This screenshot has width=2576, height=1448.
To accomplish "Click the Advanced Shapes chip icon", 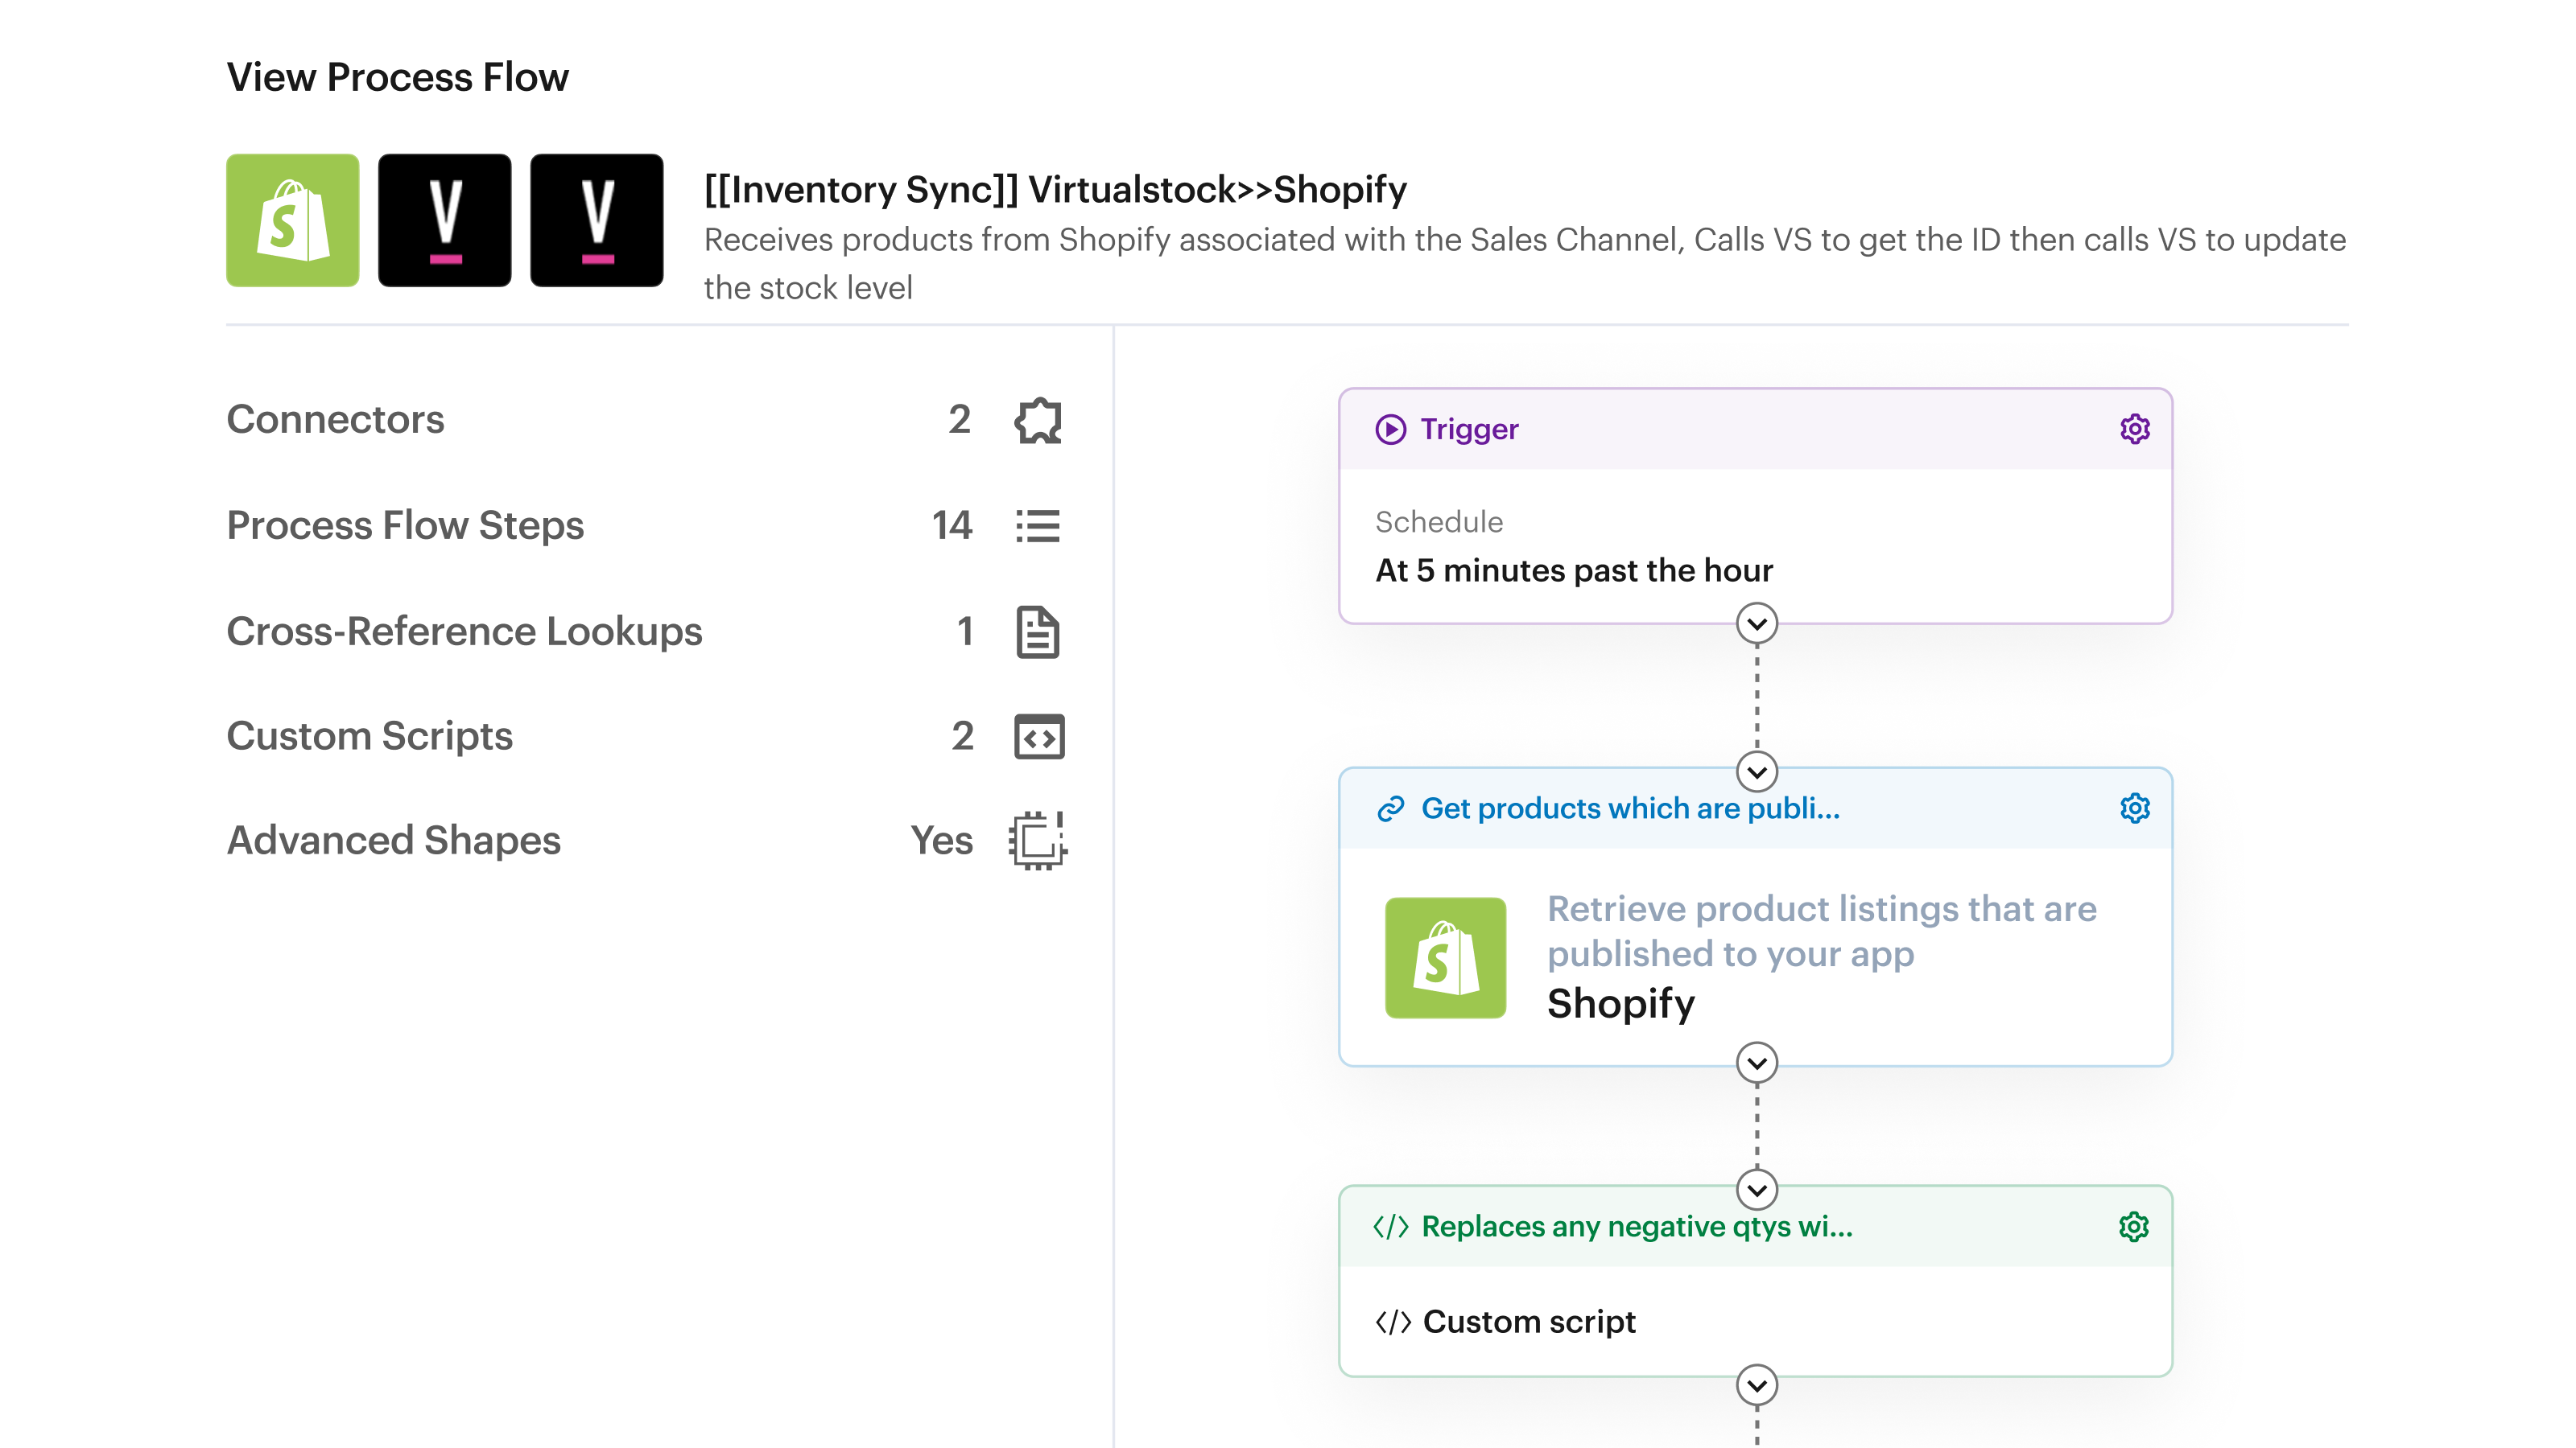I will (x=1038, y=841).
